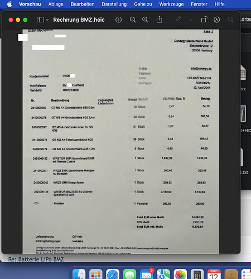The height and width of the screenshot is (279, 251).
Task: Open the Ablage menu
Action: coord(56,4)
